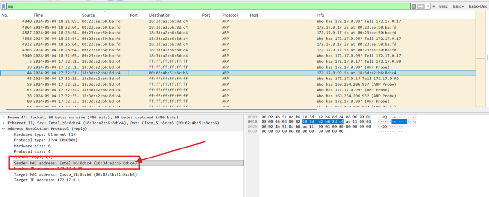Apply the Basic+Dns filter shortcut
Image resolution: width=489 pixels, height=197 pixels.
(478, 6)
